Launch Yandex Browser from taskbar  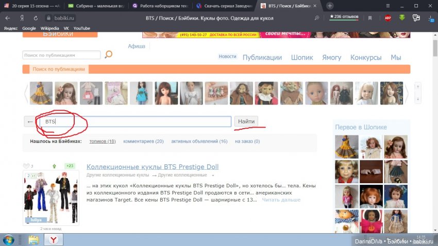pos(54,239)
